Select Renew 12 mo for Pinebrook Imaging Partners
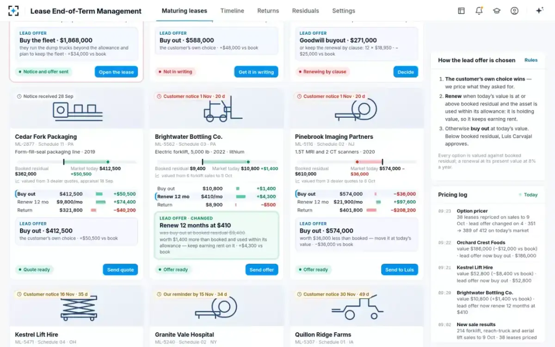 click(x=357, y=202)
